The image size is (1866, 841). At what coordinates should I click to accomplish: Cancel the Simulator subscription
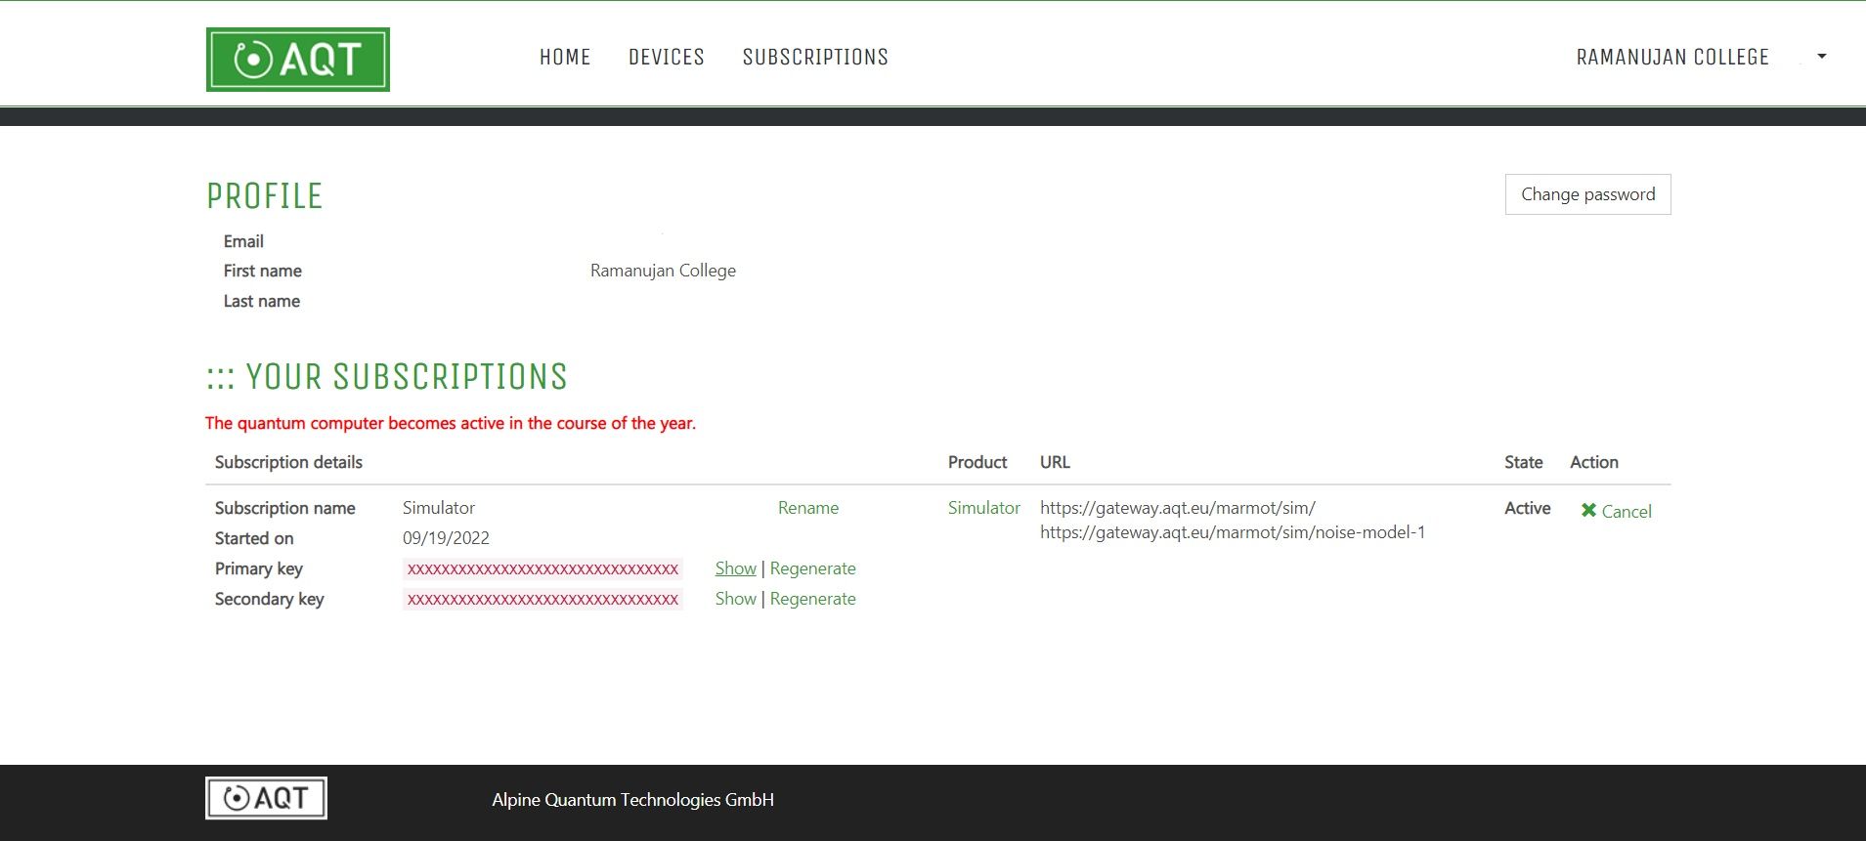pyautogui.click(x=1627, y=511)
